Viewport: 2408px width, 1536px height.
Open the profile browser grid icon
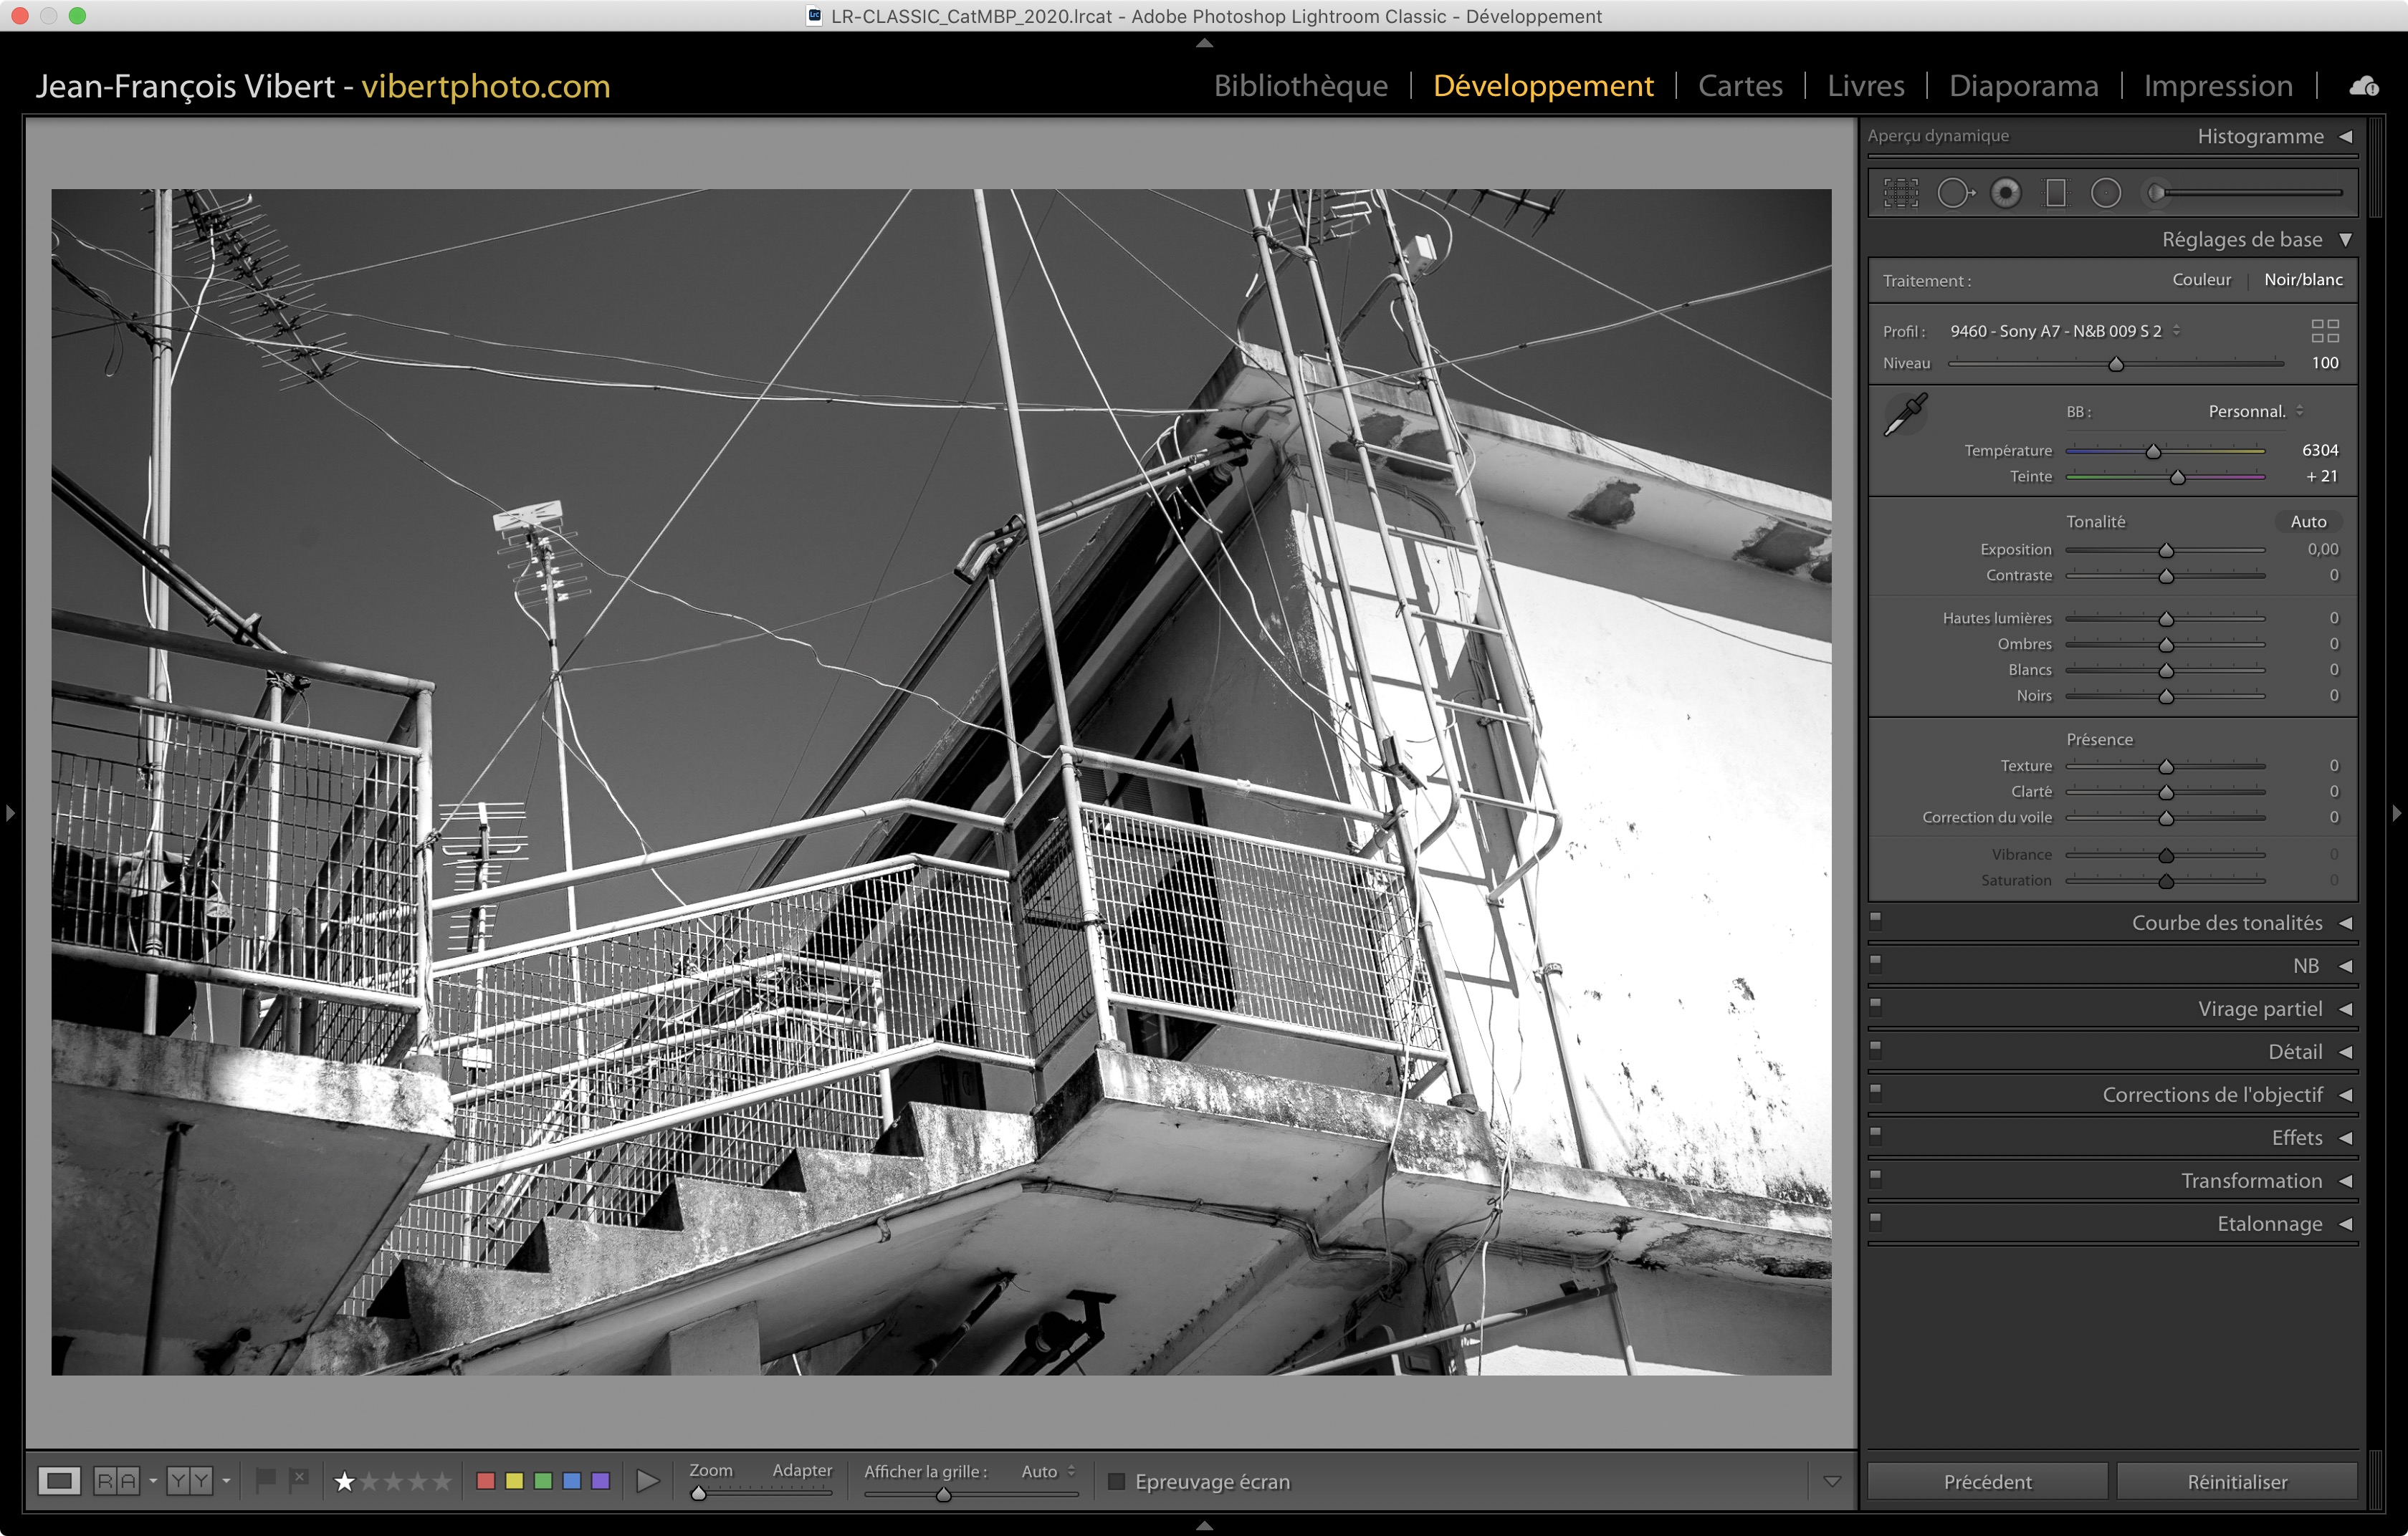tap(2325, 331)
